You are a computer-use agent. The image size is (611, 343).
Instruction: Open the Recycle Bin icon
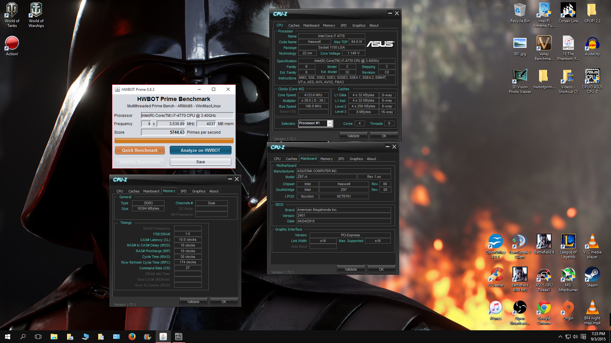(x=520, y=13)
